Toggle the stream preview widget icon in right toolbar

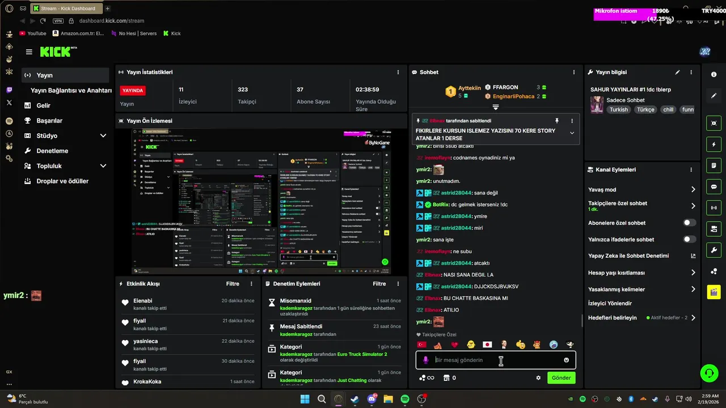714,123
